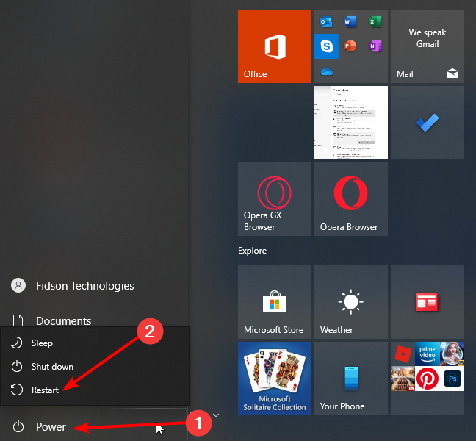
Task: Open the Mail tile
Action: 427,46
